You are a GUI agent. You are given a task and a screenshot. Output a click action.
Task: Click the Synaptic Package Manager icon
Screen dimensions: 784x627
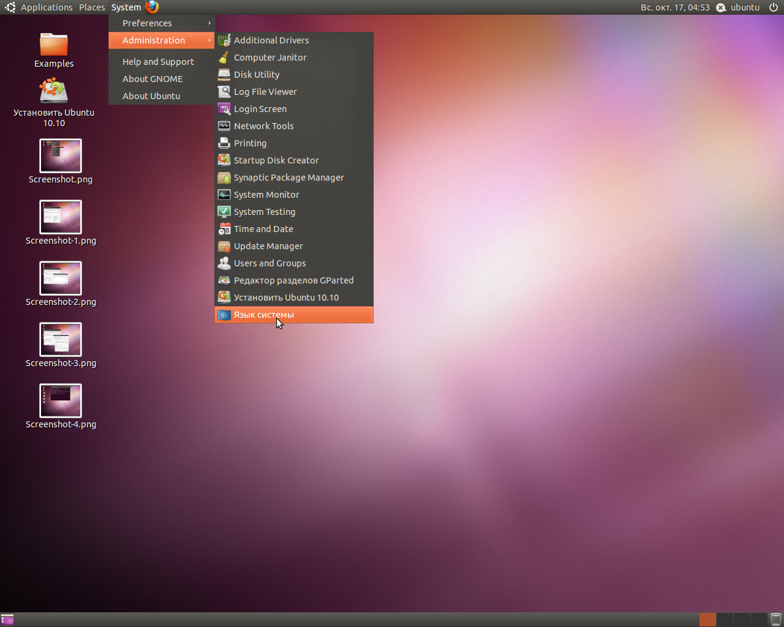click(224, 178)
